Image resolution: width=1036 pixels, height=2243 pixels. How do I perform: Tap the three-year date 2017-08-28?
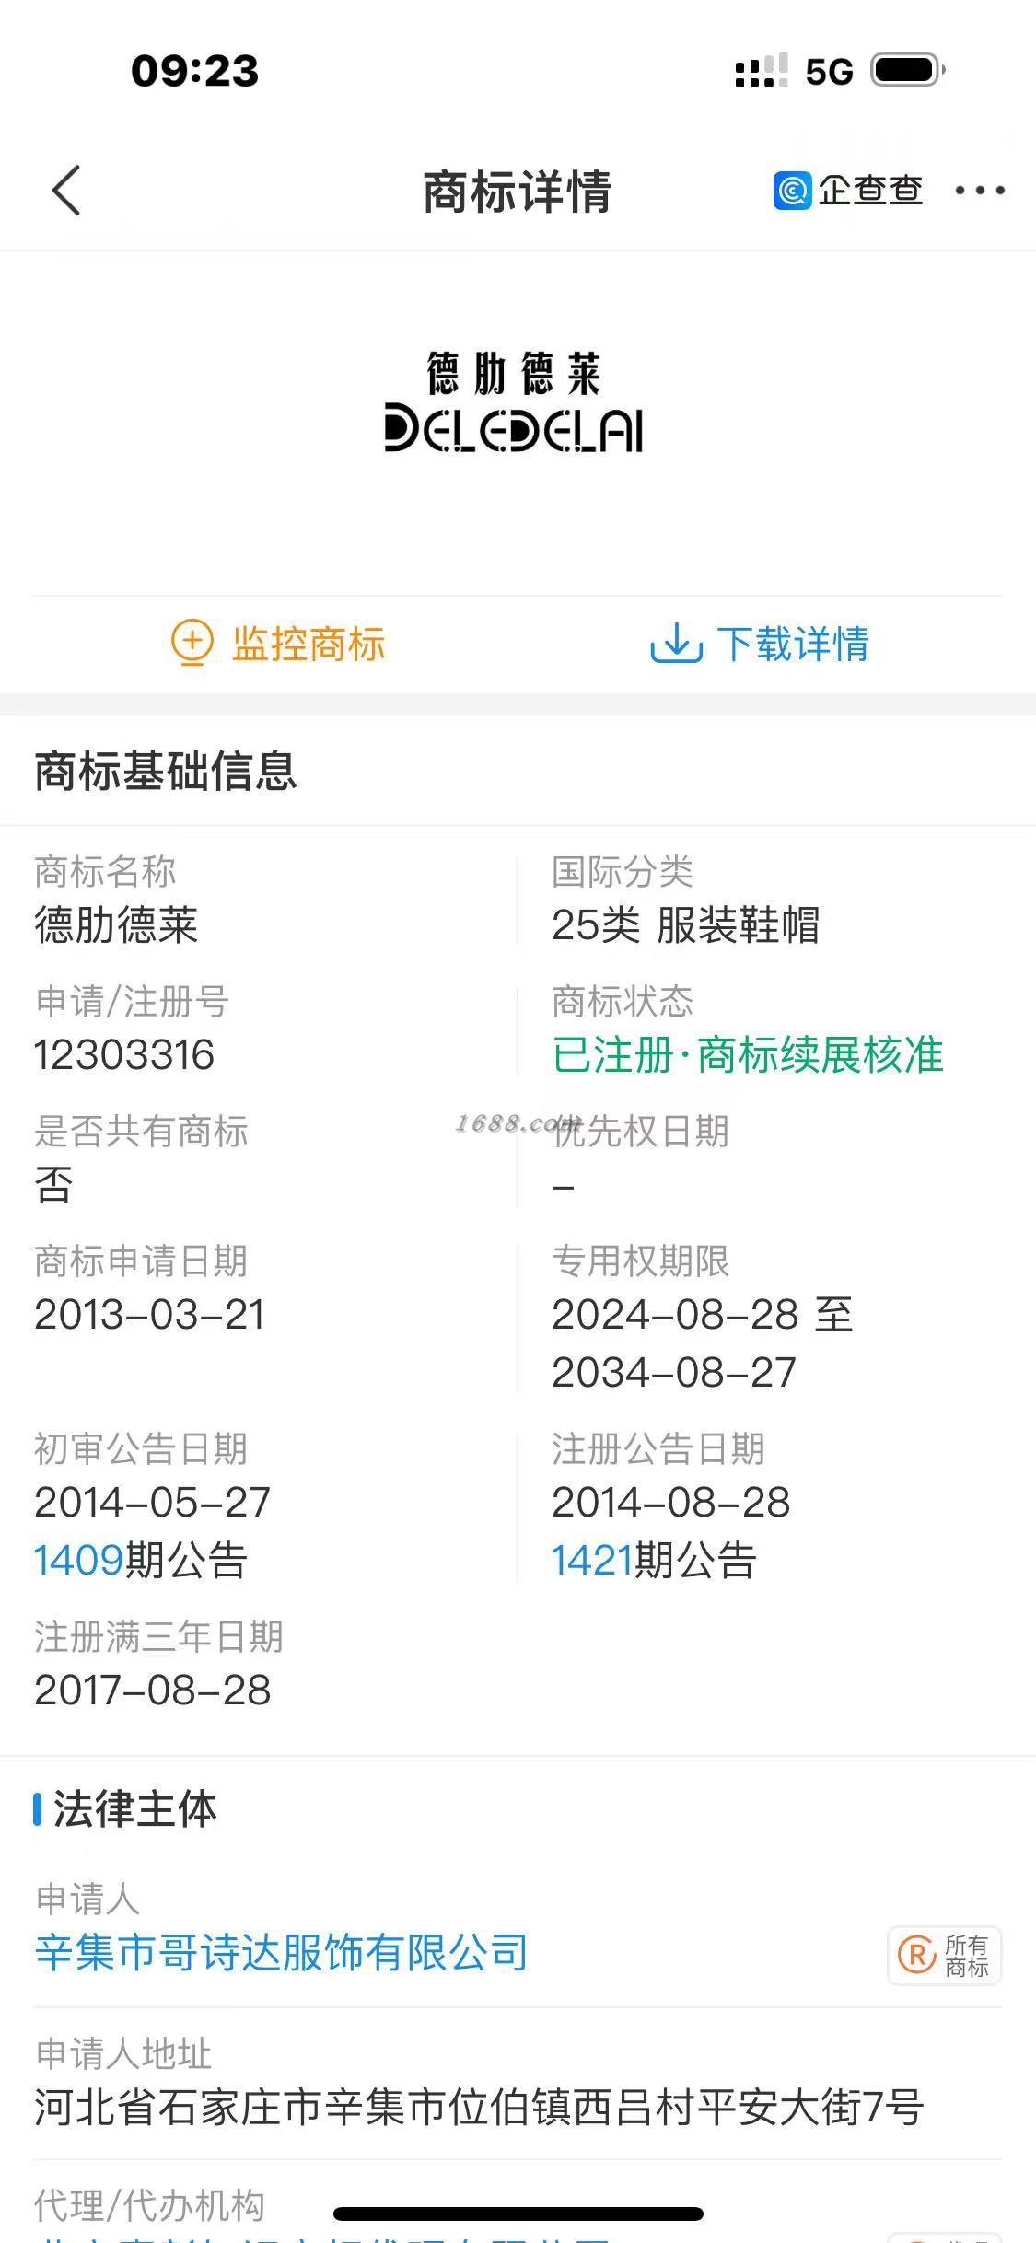coord(153,1691)
